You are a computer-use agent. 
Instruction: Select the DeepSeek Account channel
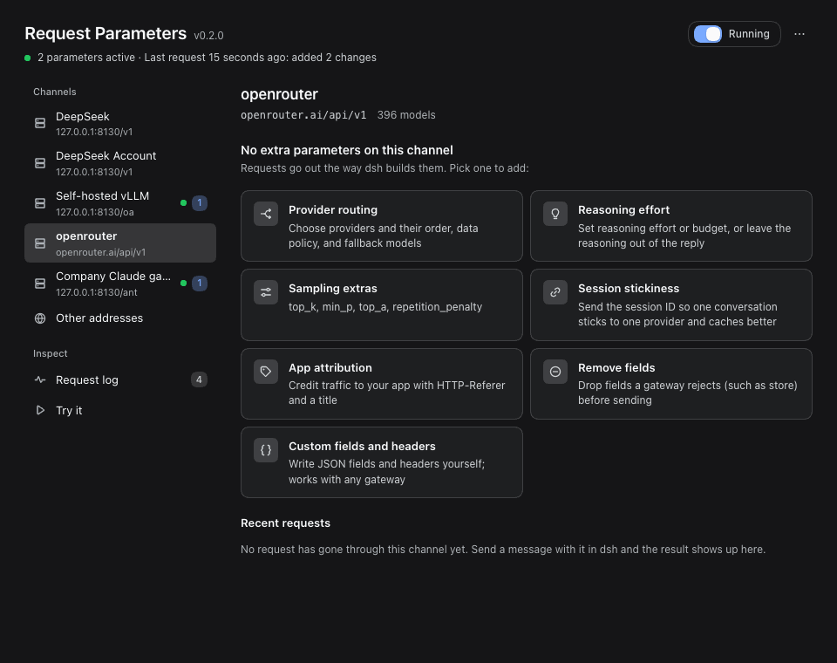click(120, 163)
